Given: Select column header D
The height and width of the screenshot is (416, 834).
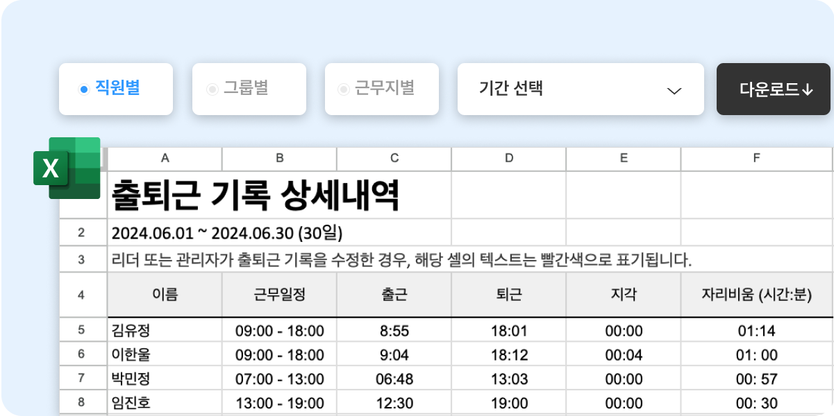Looking at the screenshot, I should 508,158.
